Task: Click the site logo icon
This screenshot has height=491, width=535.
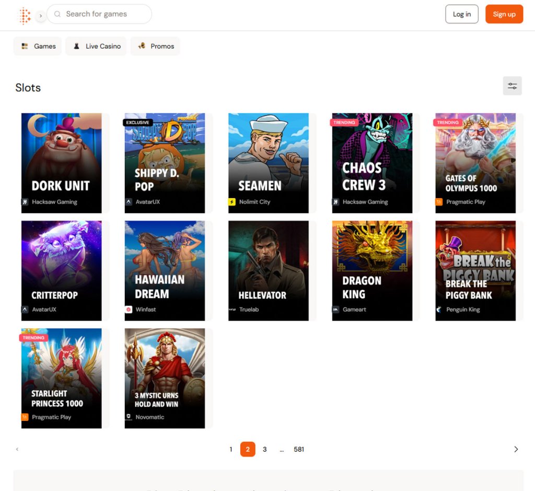Action: pyautogui.click(x=24, y=15)
